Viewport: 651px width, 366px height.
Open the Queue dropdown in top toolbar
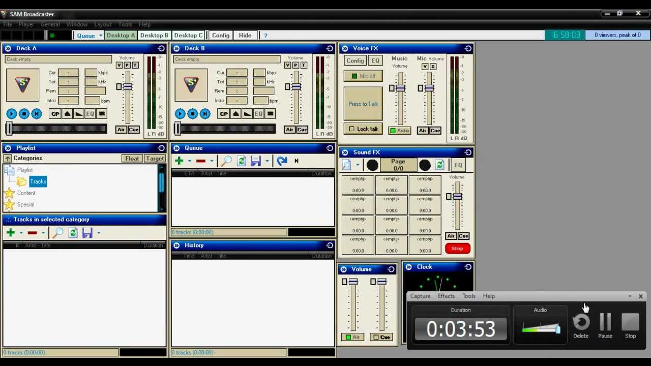pos(101,36)
